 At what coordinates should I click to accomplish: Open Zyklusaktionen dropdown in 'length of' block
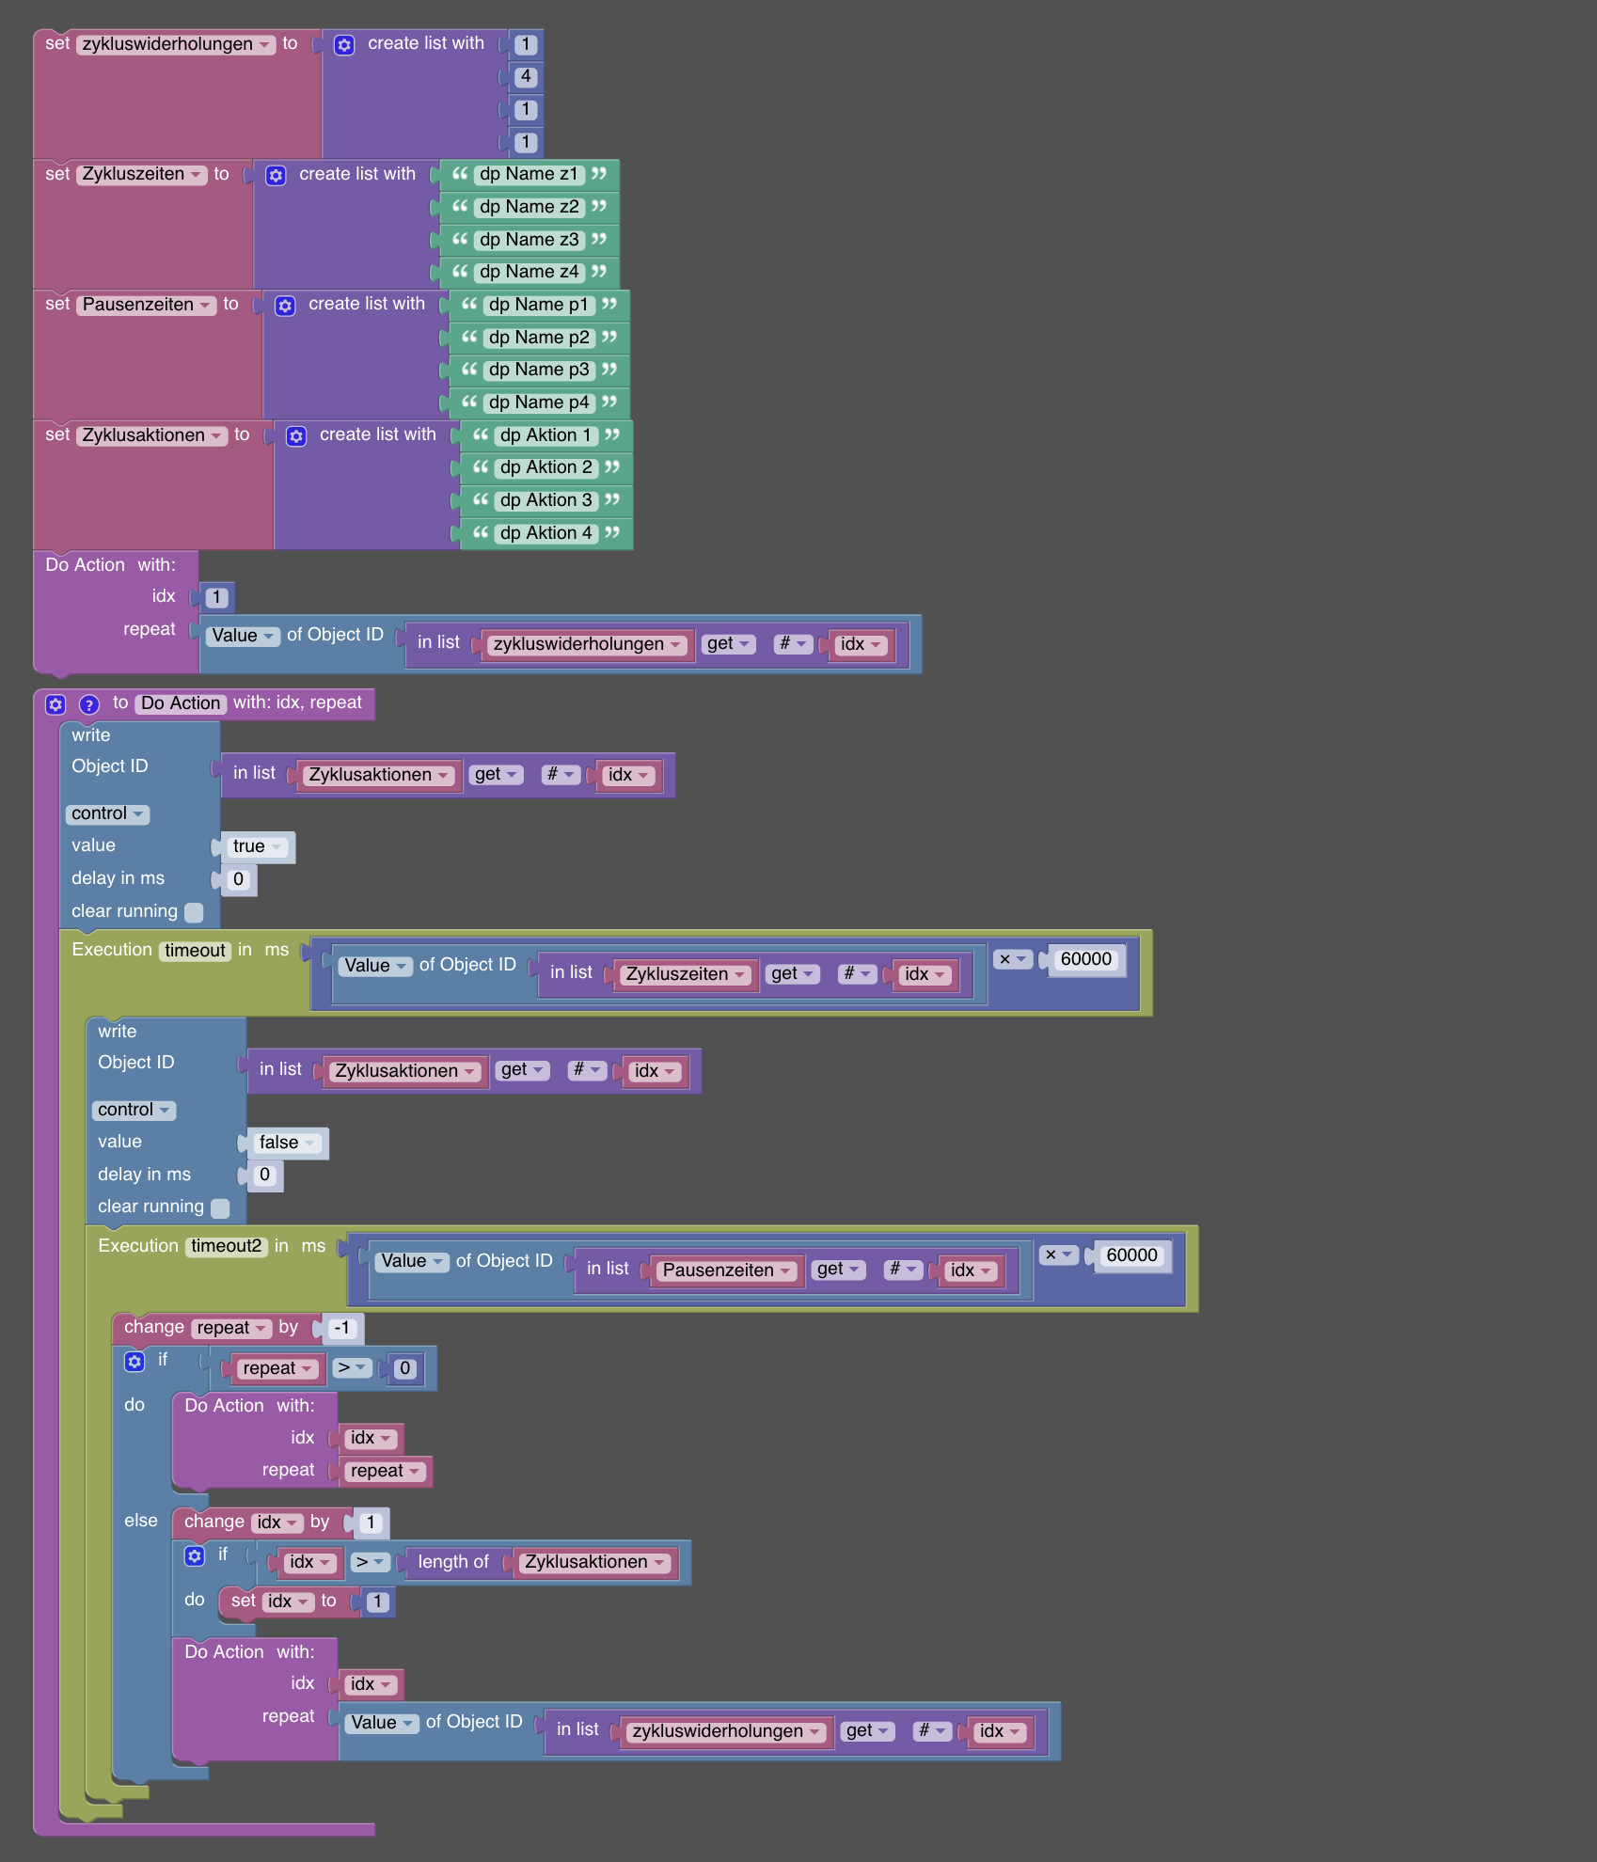pos(594,1562)
